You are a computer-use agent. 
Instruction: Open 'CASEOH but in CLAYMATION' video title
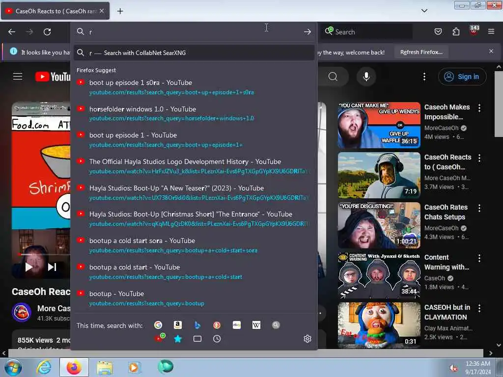coord(447,312)
